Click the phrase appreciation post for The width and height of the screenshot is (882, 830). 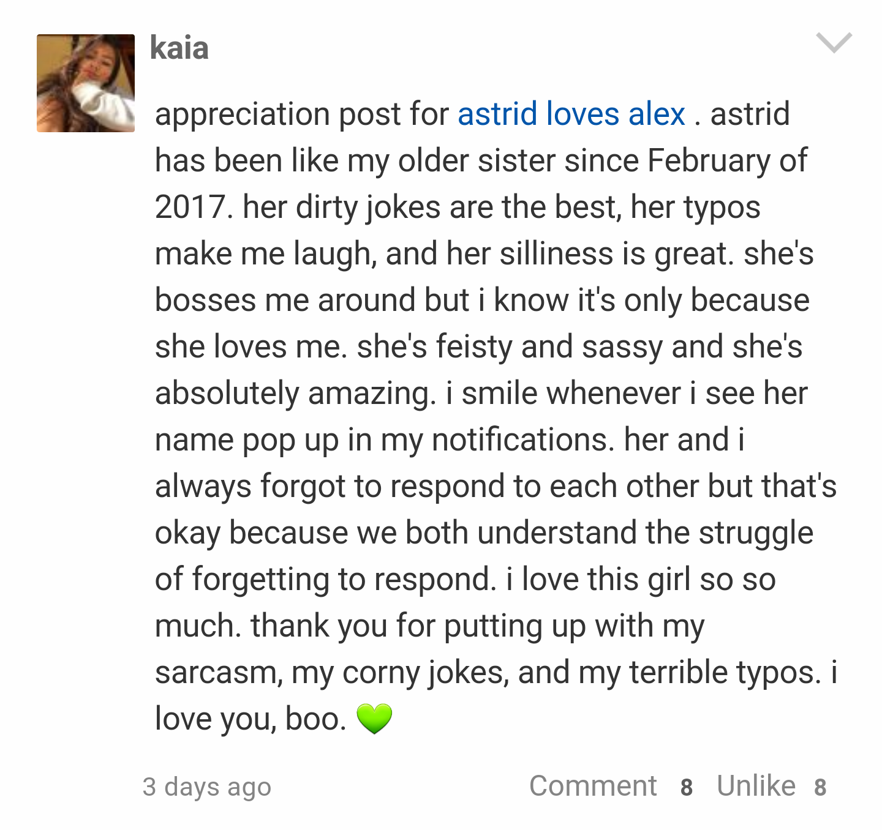pyautogui.click(x=302, y=115)
